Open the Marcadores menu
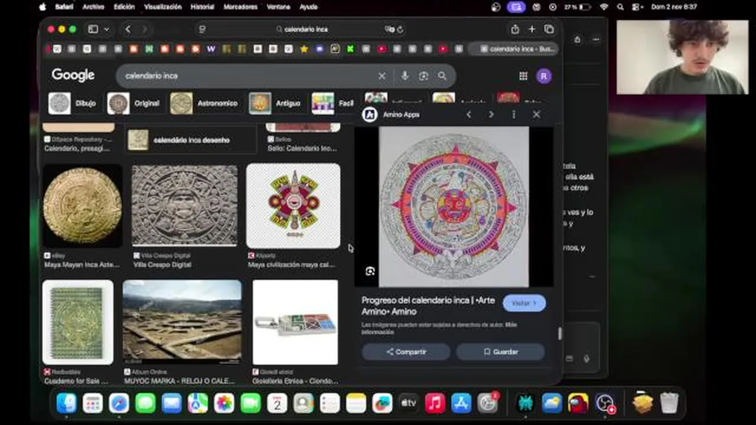Viewport: 756px width, 425px height. coord(240,7)
